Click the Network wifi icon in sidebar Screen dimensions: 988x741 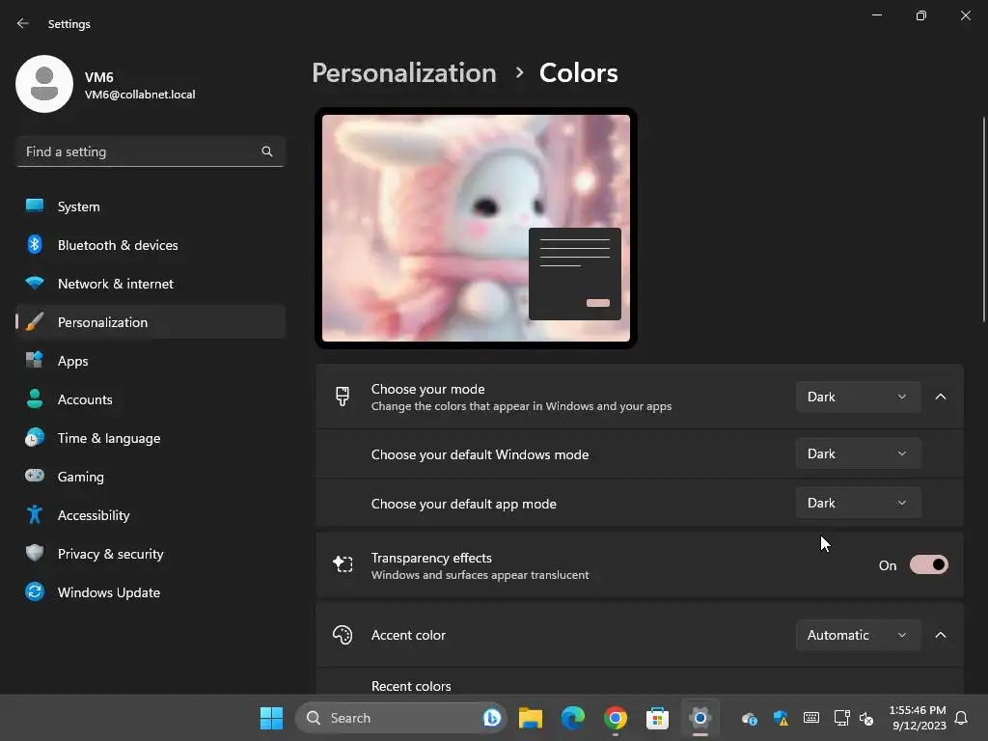[x=35, y=283]
